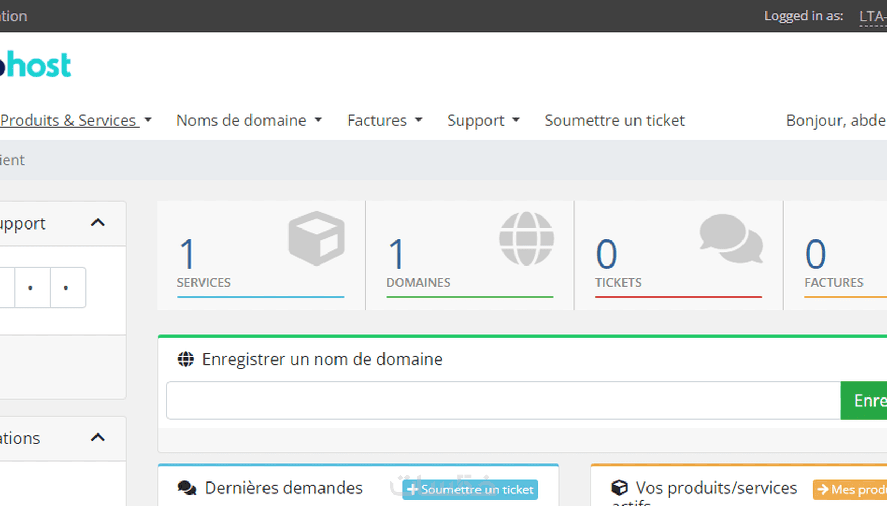Screen dimensions: 887x506
Task: Click the blue Soumettre un ticket button
Action: click(470, 489)
